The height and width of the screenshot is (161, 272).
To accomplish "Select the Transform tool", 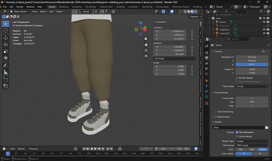I will click(x=6, y=58).
